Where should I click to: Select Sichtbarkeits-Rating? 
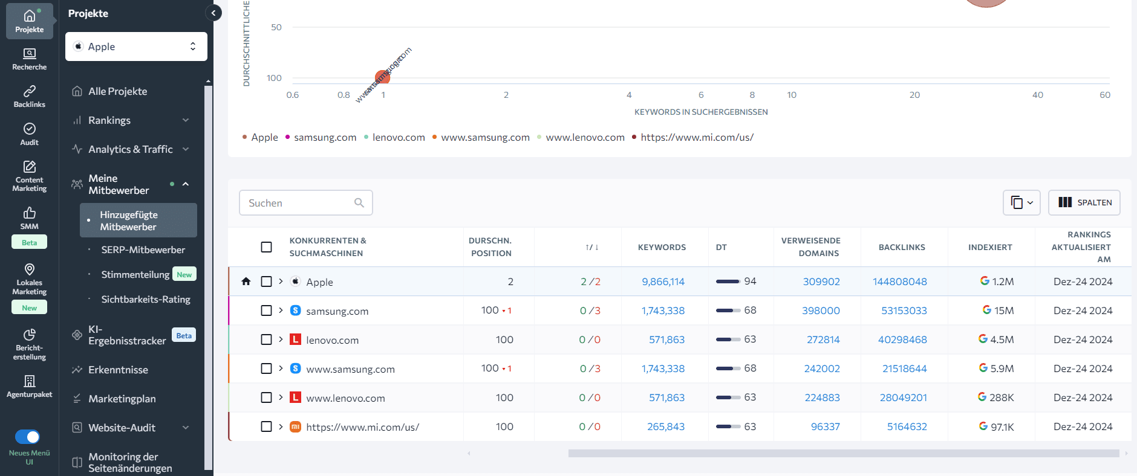[145, 299]
